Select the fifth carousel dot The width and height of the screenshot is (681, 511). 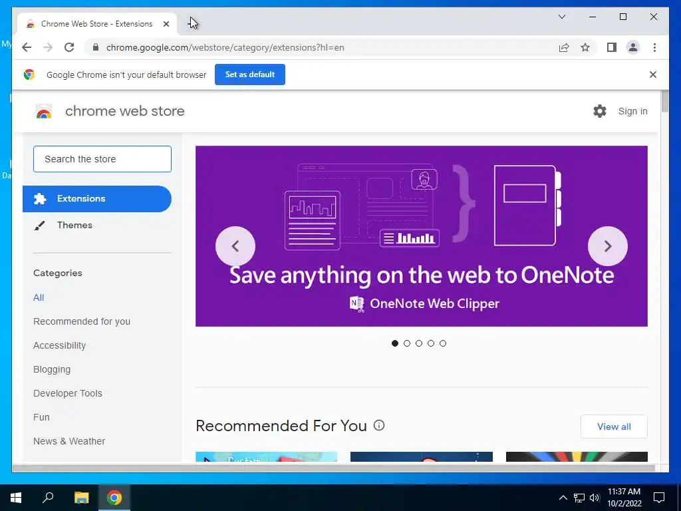[442, 343]
